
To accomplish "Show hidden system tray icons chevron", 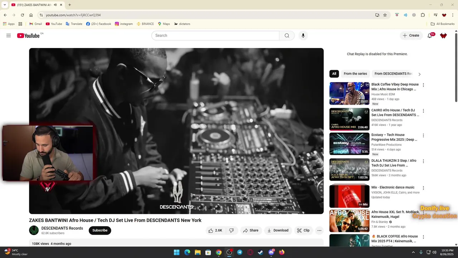I will (x=414, y=252).
